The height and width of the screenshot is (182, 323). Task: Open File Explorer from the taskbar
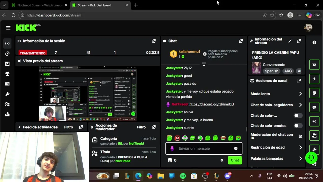point(161,176)
